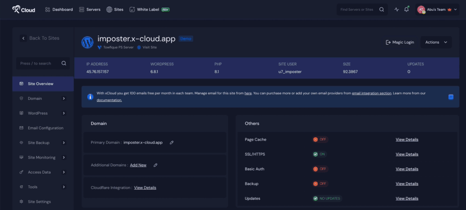Click the blue info banner icon

(90, 97)
